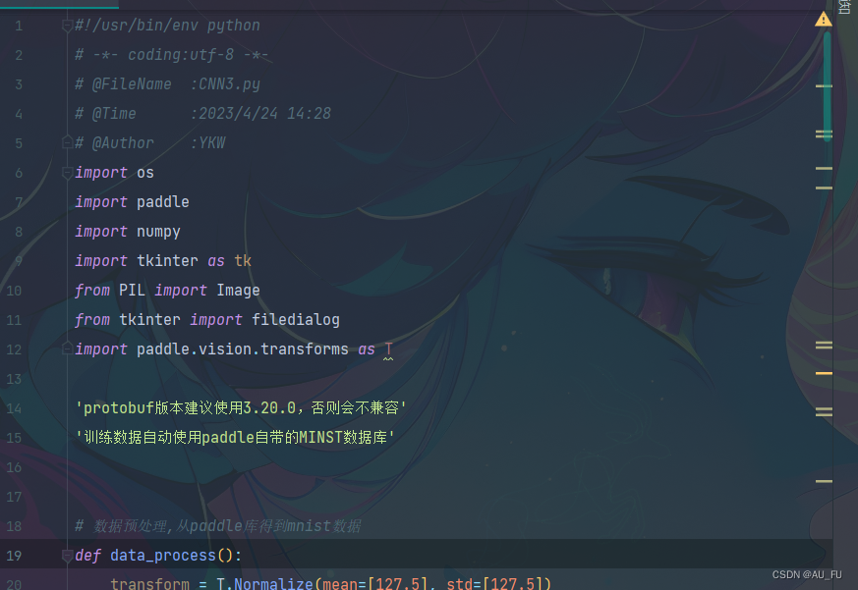This screenshot has height=590, width=858.
Task: Click the green vertical scrollbar thumb
Action: tap(828, 86)
